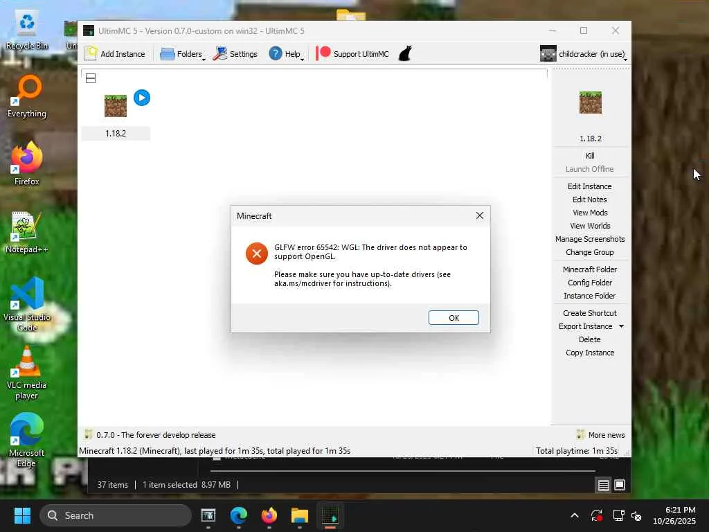Open the childcracker account dropdown
This screenshot has height=532, width=709.
pyautogui.click(x=583, y=54)
